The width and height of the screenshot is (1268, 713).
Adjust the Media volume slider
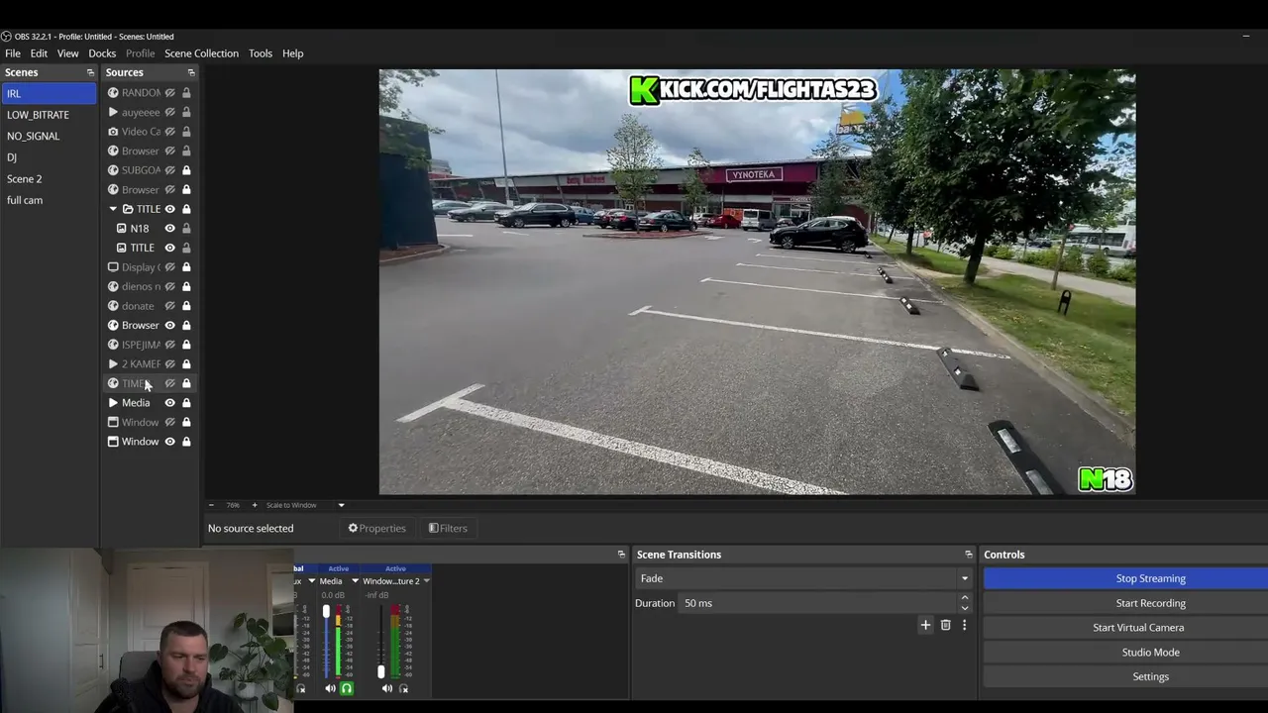click(326, 611)
